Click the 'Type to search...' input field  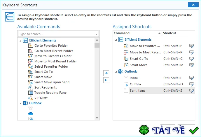click(56, 34)
